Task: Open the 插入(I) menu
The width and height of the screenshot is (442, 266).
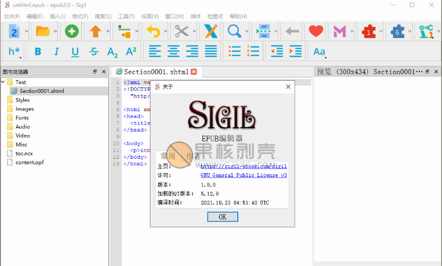Action: tap(57, 17)
